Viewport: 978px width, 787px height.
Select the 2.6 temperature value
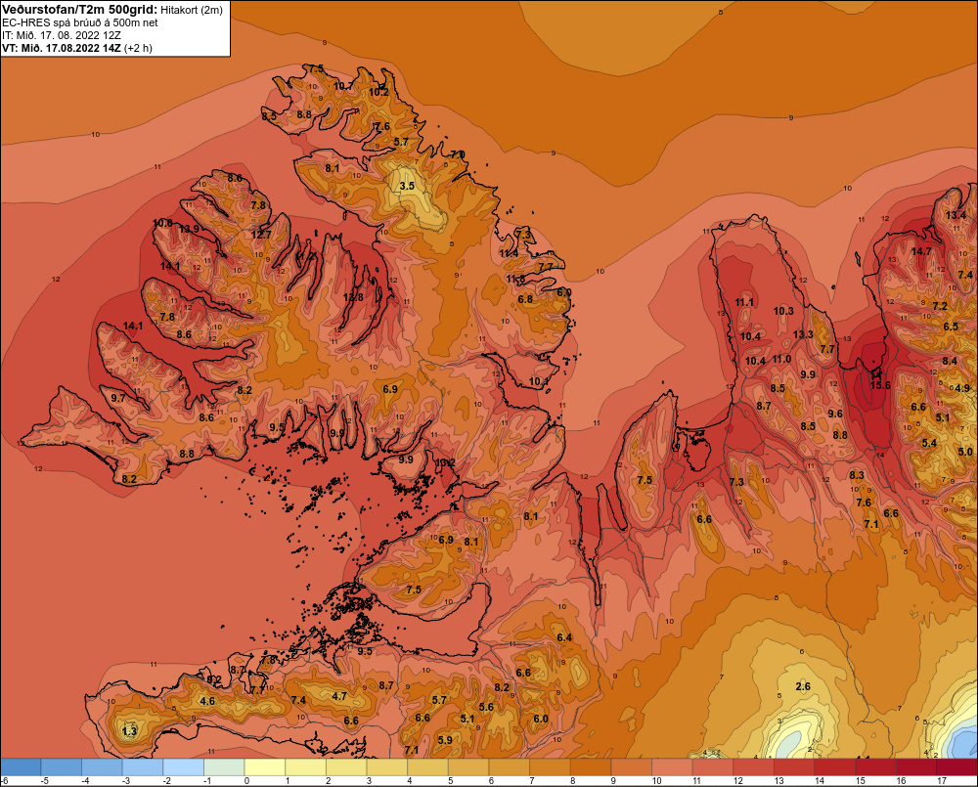pos(803,686)
